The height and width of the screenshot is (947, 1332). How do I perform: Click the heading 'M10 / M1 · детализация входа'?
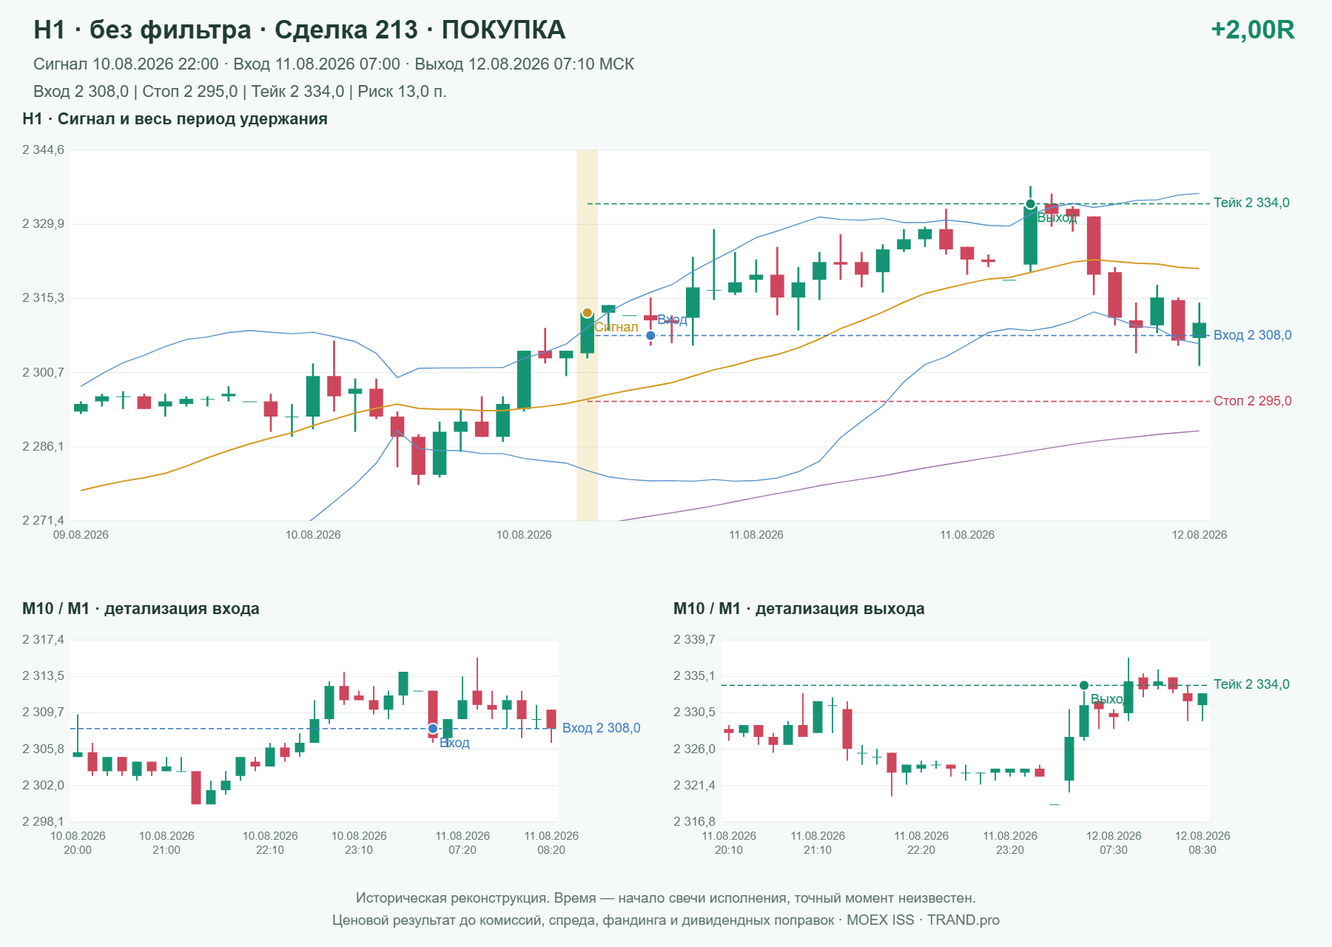(x=141, y=609)
